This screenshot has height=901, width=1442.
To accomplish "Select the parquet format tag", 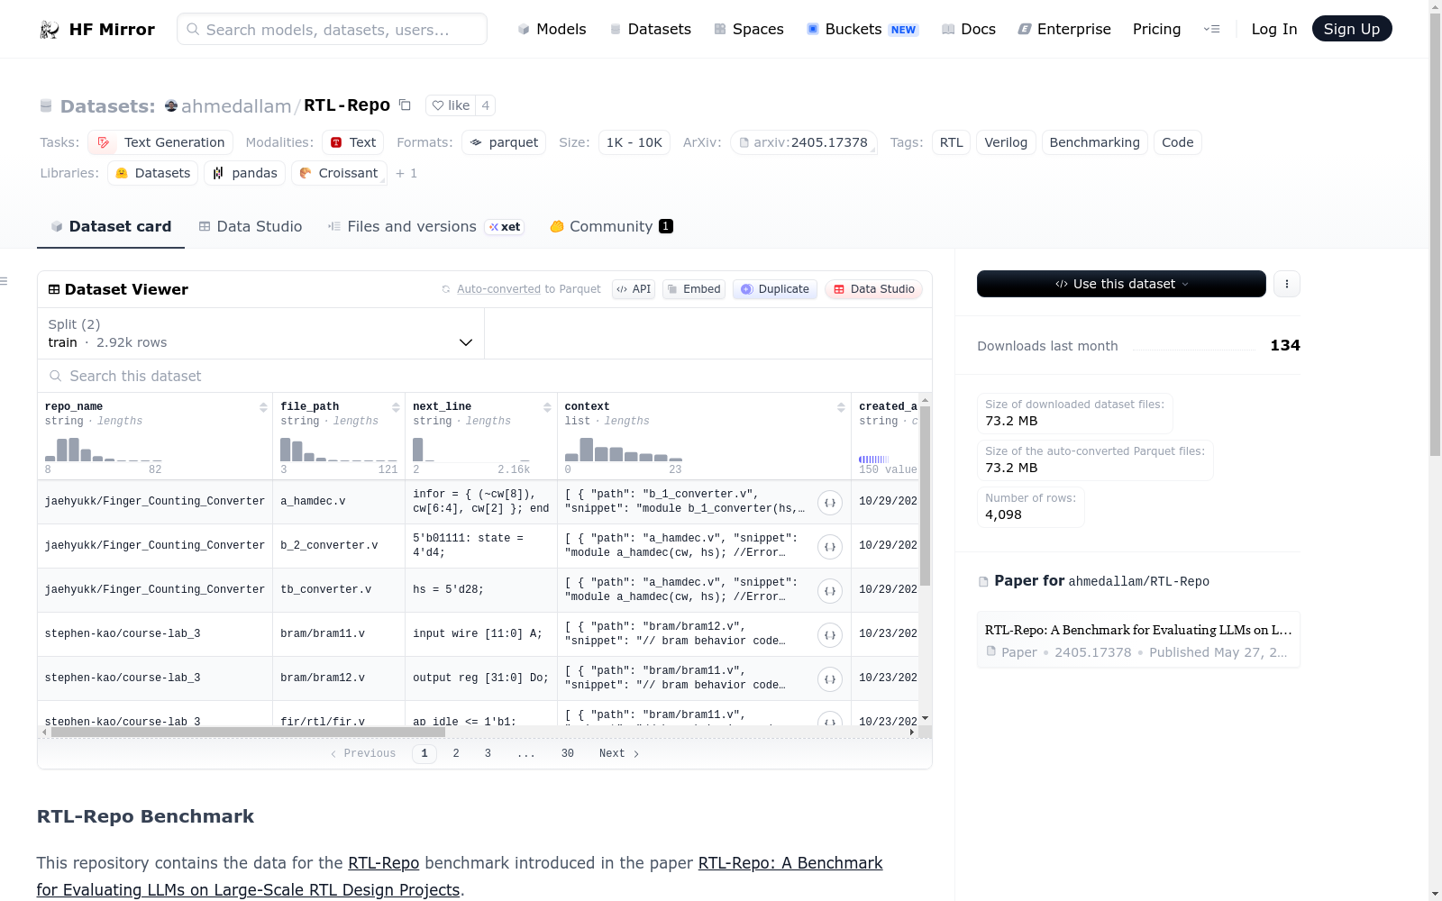I will [x=504, y=142].
